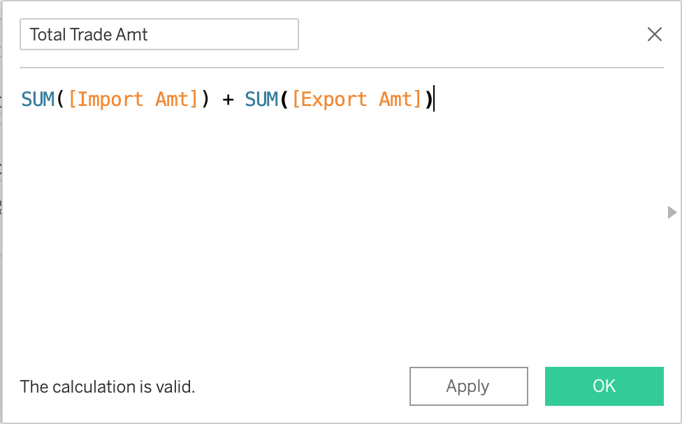Click the word 'Amt' in the name field
The height and width of the screenshot is (424, 682).
(x=133, y=35)
